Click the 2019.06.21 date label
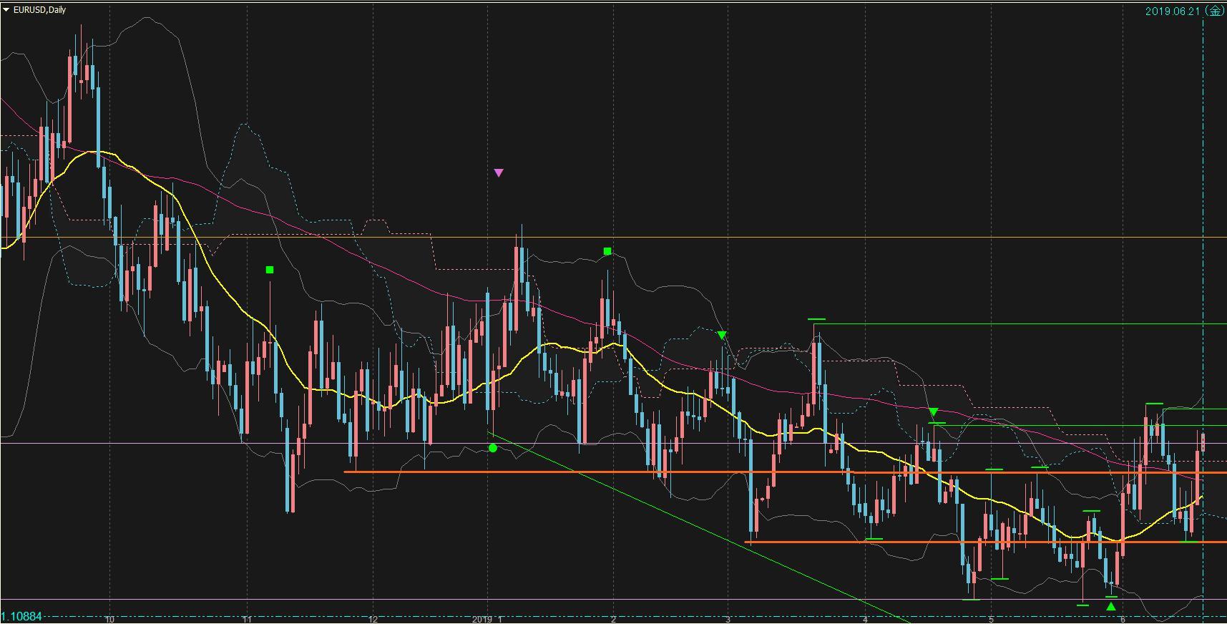1227x624 pixels. pyautogui.click(x=1184, y=11)
